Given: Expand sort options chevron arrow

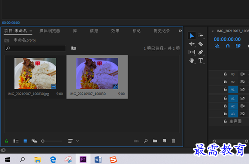Looking at the screenshot, I should 77,141.
